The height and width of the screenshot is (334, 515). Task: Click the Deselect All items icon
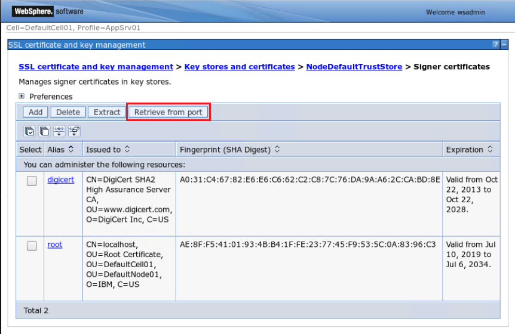pyautogui.click(x=44, y=131)
